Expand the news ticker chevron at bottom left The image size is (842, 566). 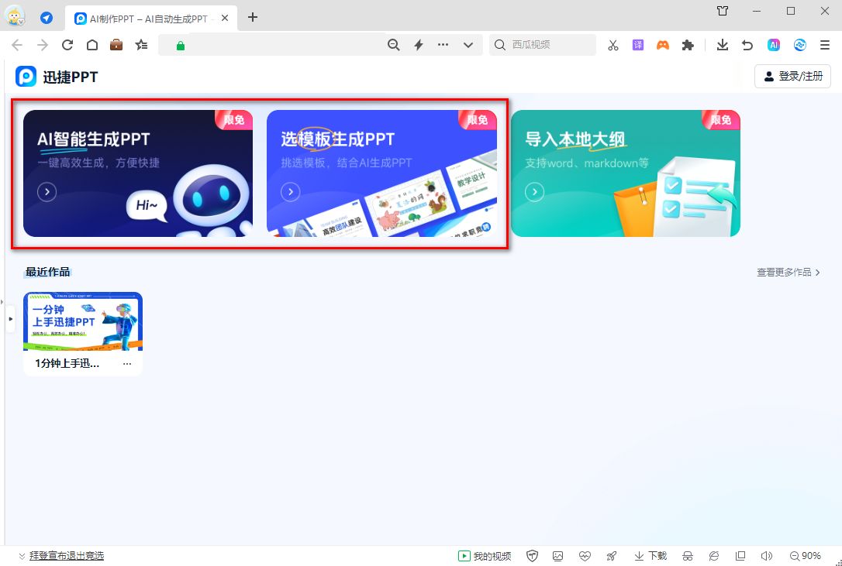(22, 556)
